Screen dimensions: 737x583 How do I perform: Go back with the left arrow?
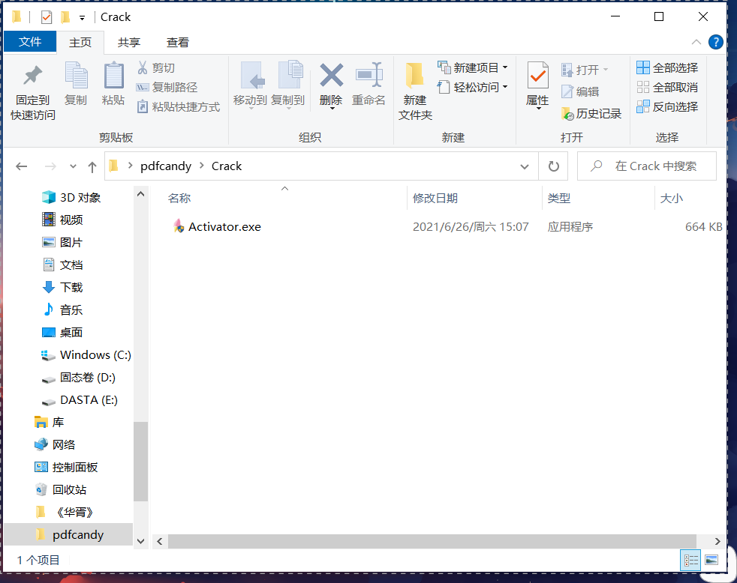22,166
